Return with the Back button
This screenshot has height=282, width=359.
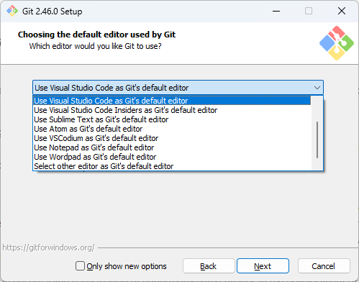tap(209, 266)
